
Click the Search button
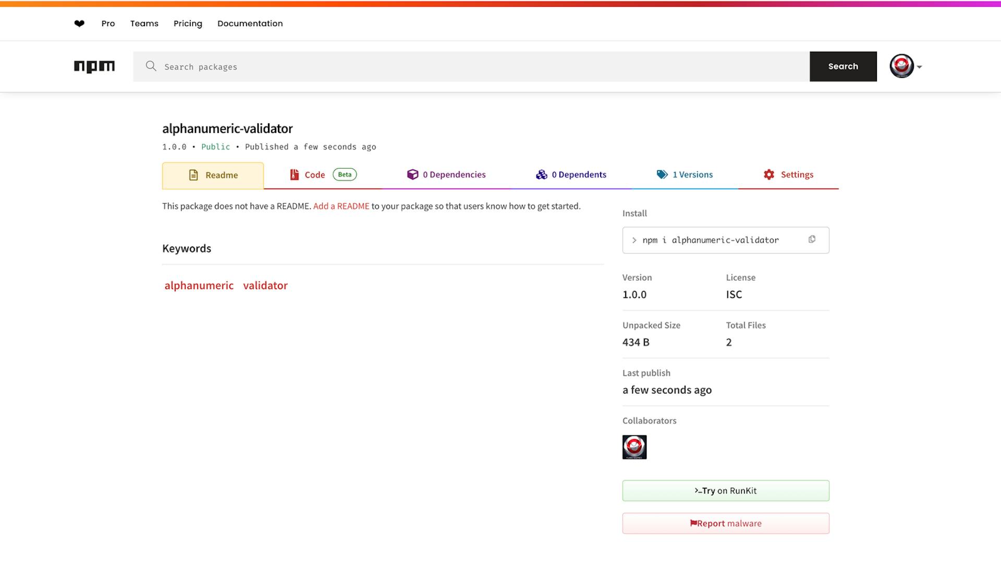point(843,67)
